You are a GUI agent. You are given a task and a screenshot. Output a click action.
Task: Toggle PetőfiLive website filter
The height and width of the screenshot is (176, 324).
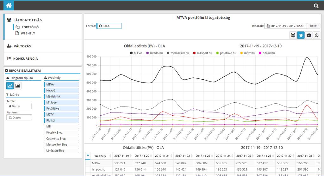point(61,108)
